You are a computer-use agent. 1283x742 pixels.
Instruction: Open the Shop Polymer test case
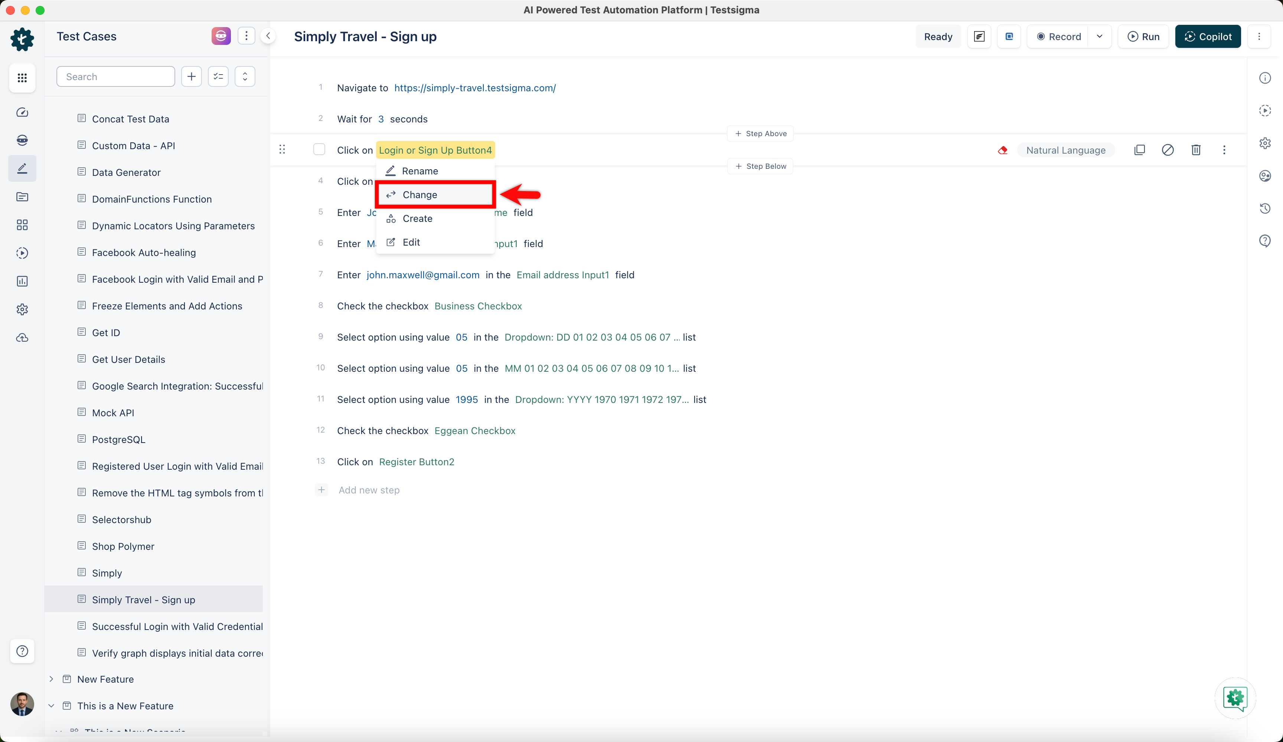coord(123,546)
